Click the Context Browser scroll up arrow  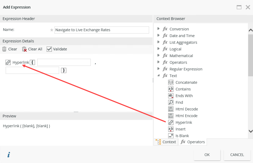click(251, 30)
